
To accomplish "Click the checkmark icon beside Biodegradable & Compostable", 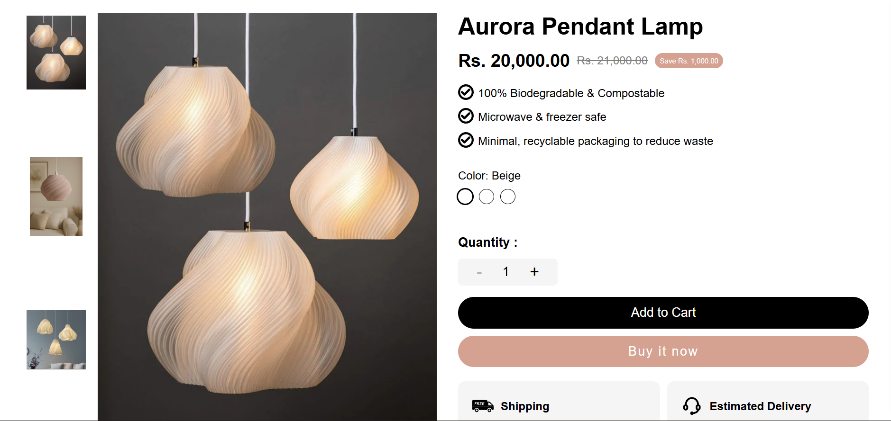I will coord(466,92).
